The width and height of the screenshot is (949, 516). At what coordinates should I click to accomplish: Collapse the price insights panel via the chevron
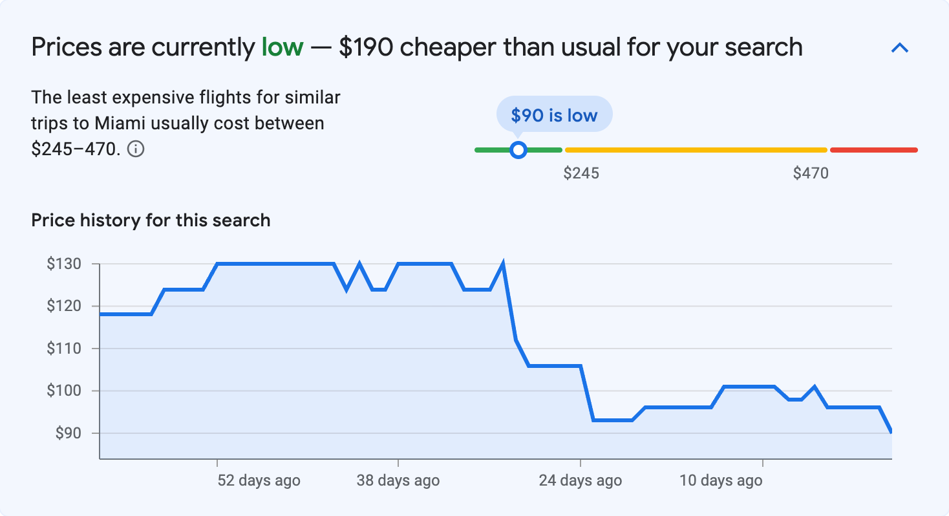899,47
